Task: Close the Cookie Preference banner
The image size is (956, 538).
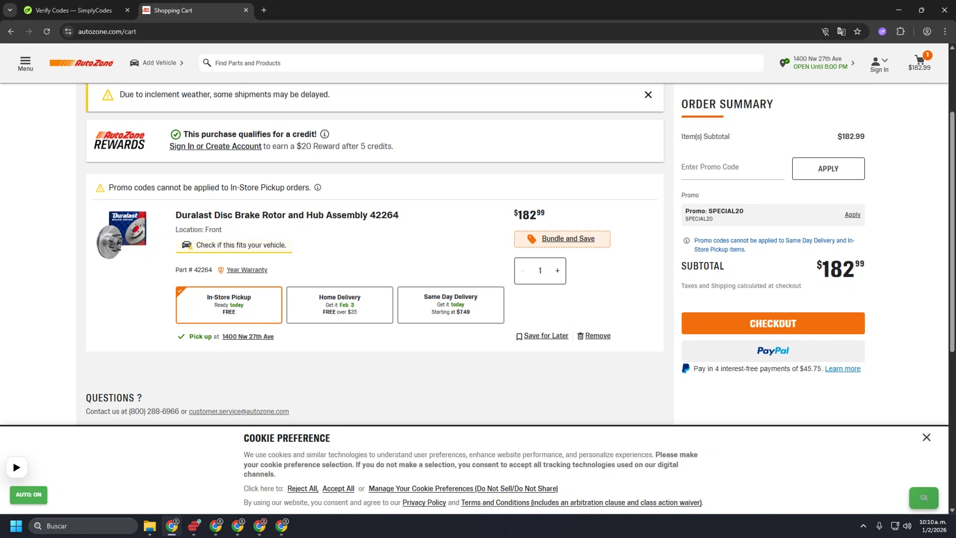Action: (926, 437)
